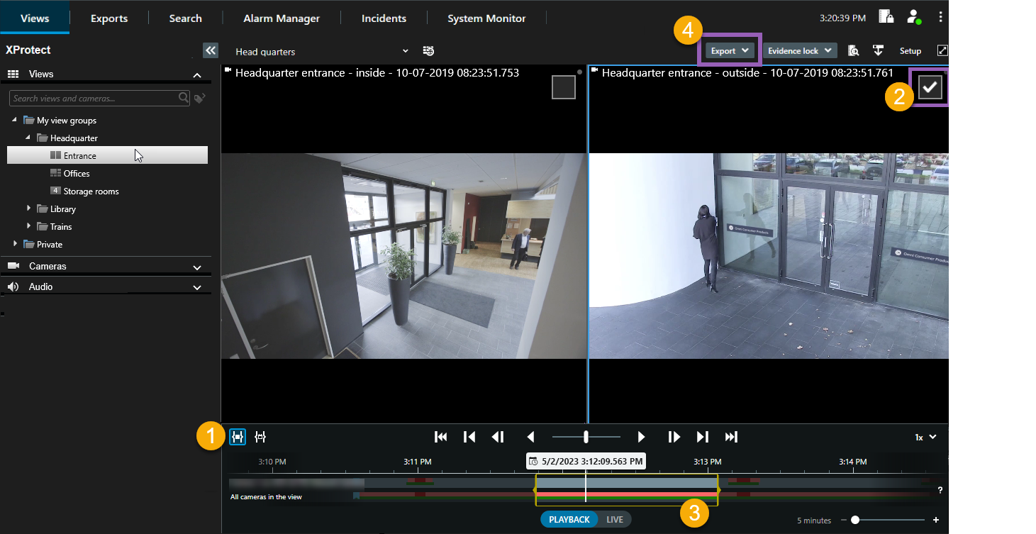
Task: Open the Evidence lock dropdown
Action: coord(799,50)
